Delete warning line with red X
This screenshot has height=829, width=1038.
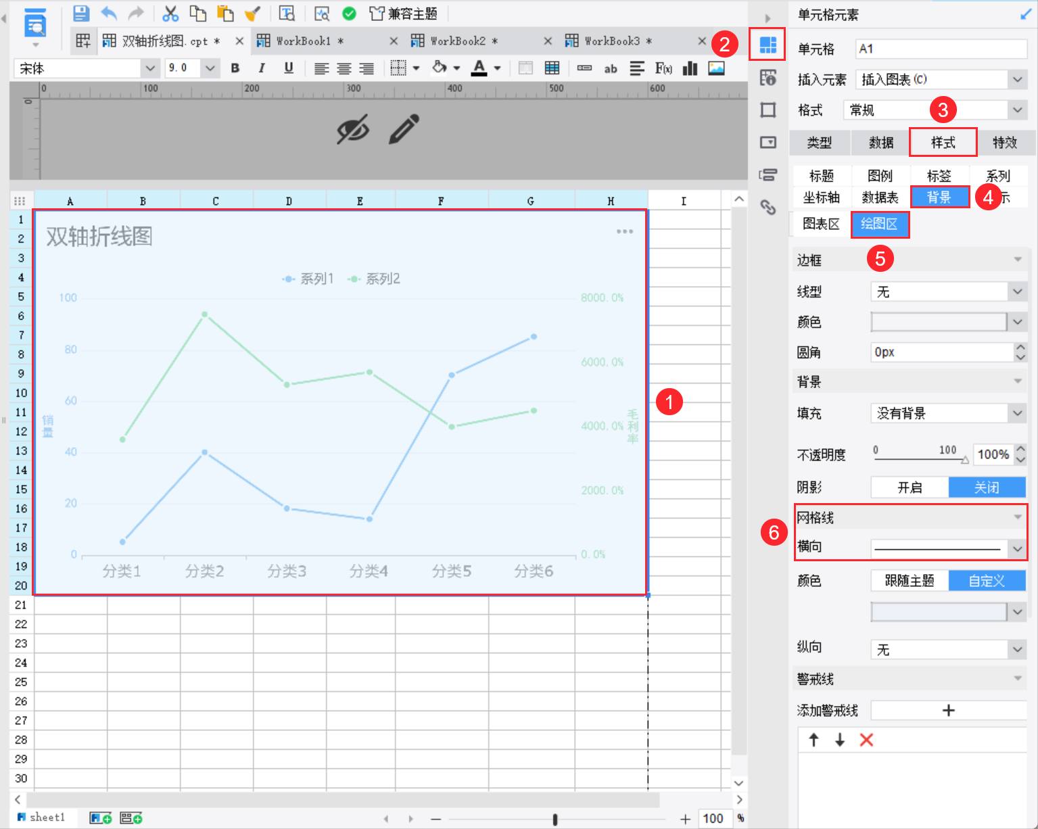tap(866, 740)
